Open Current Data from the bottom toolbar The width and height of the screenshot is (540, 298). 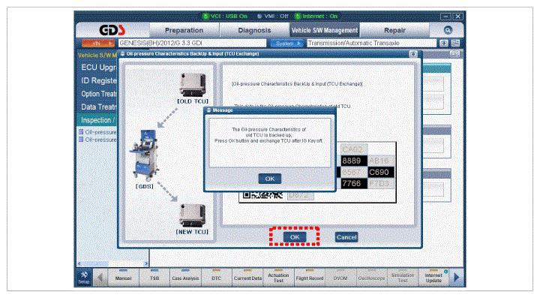[247, 277]
